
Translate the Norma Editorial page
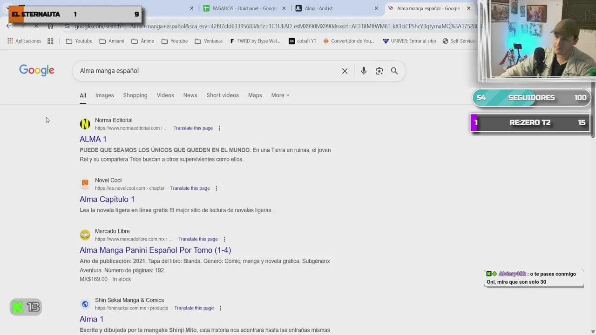pyautogui.click(x=193, y=128)
